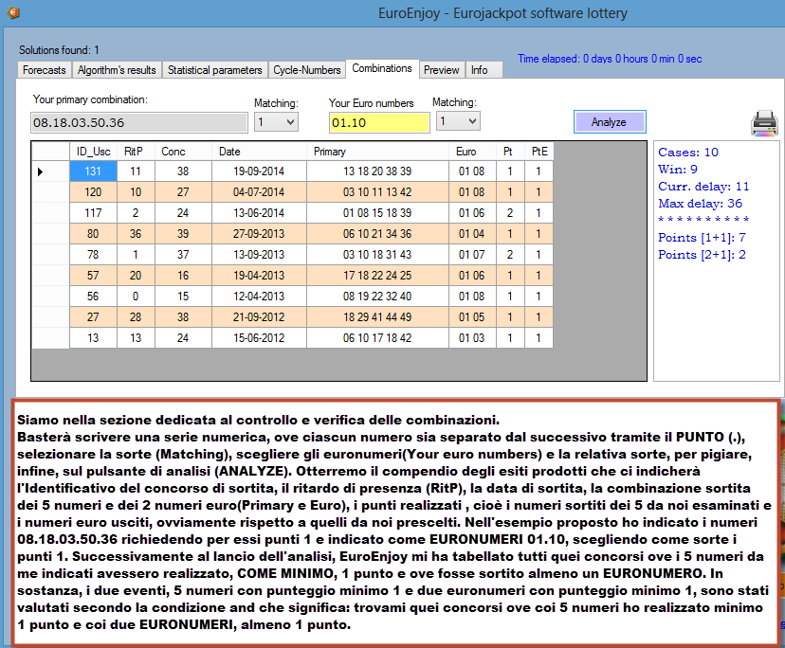The width and height of the screenshot is (785, 648).
Task: Select primary cell 01 08 15 18 39
Action: [377, 213]
